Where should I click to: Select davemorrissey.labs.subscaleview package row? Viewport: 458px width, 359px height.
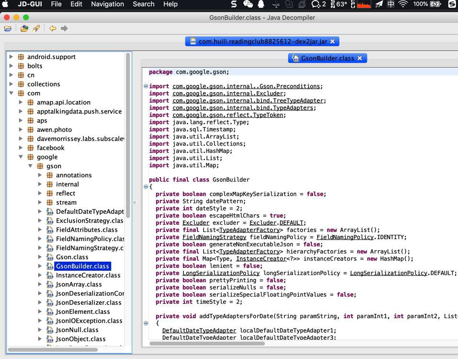(x=80, y=139)
